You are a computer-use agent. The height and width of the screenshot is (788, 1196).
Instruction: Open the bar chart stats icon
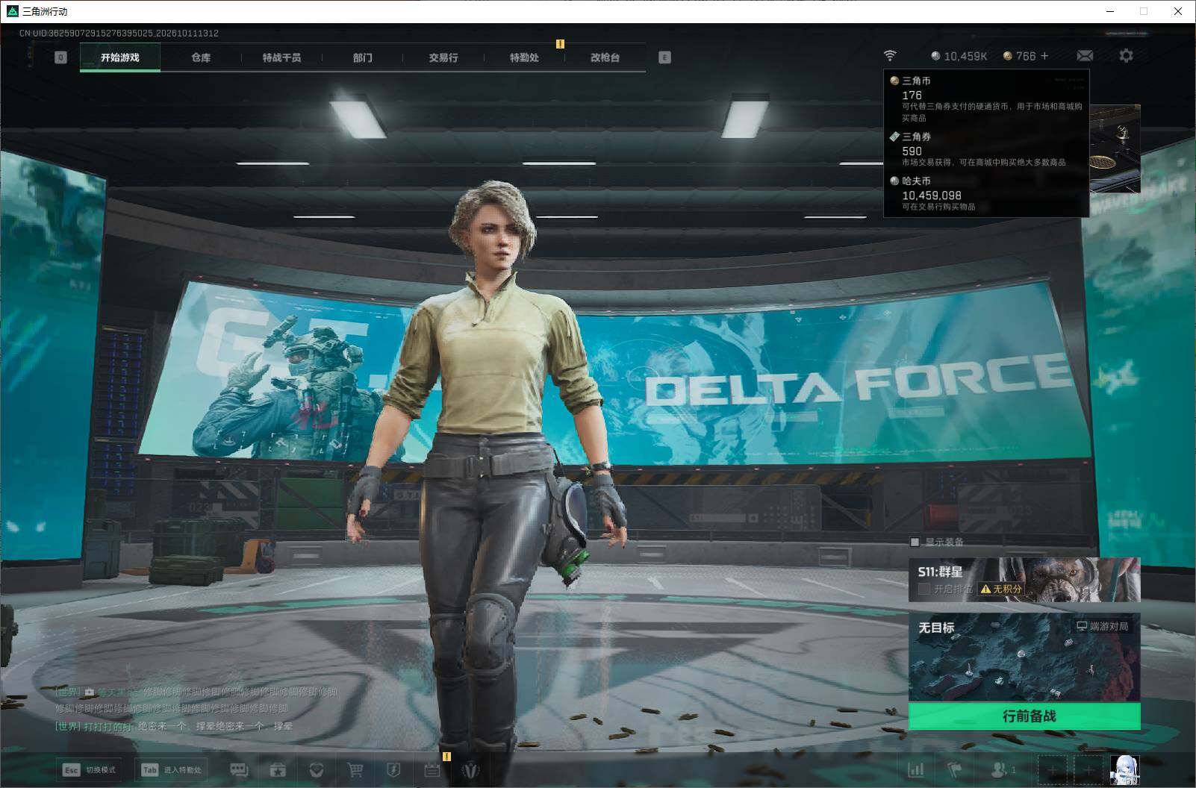(x=915, y=769)
